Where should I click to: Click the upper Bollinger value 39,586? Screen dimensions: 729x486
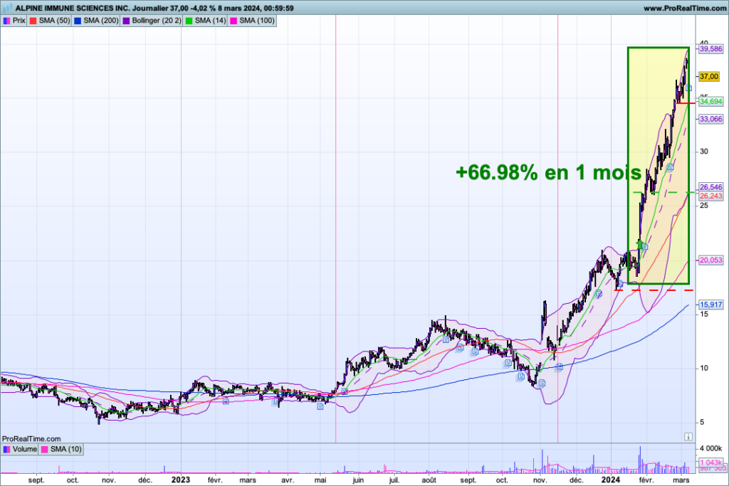[x=711, y=49]
